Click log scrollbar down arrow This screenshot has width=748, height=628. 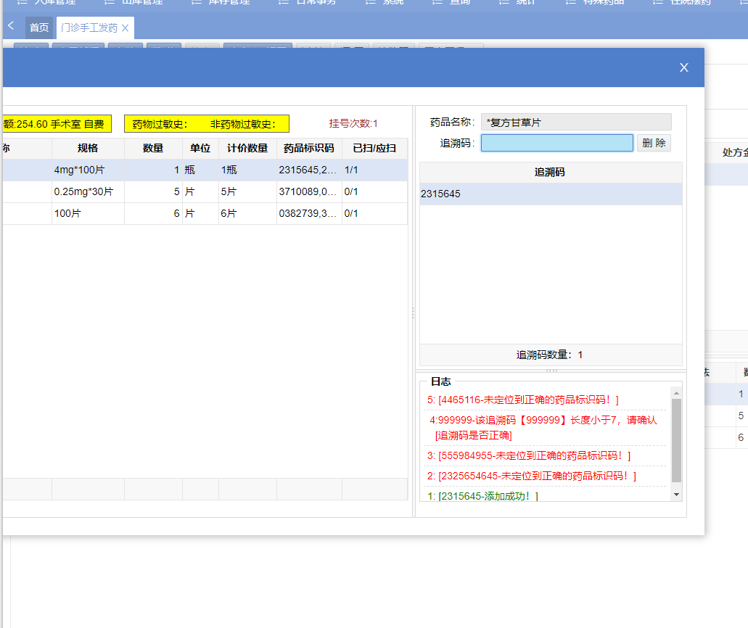click(676, 495)
